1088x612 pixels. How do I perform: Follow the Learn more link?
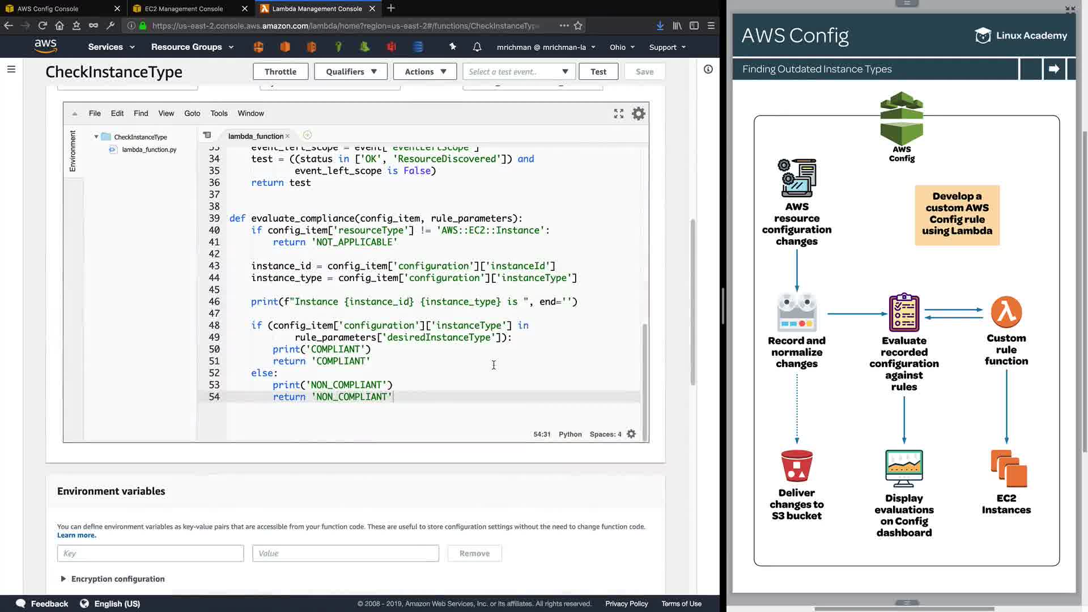pyautogui.click(x=76, y=535)
